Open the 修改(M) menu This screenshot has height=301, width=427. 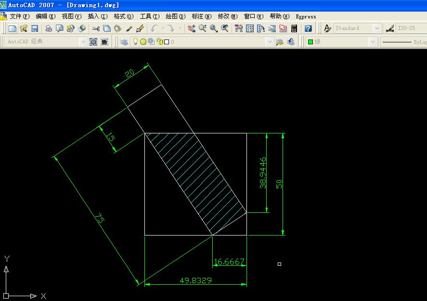pos(228,16)
